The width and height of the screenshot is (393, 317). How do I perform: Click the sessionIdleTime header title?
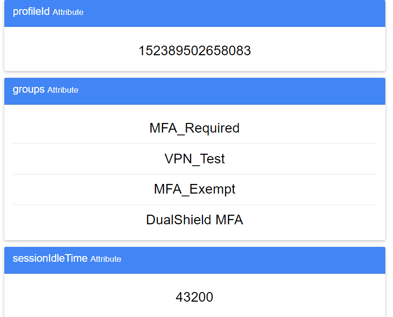tap(50, 258)
